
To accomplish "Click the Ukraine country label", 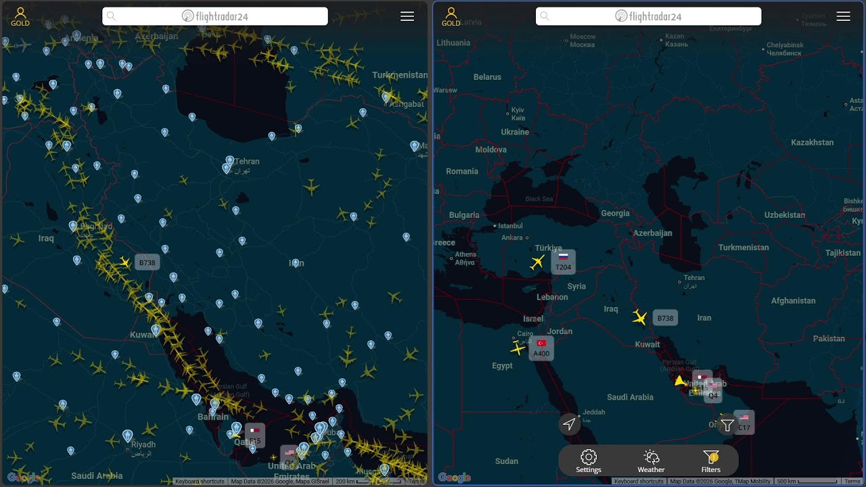I will 515,132.
